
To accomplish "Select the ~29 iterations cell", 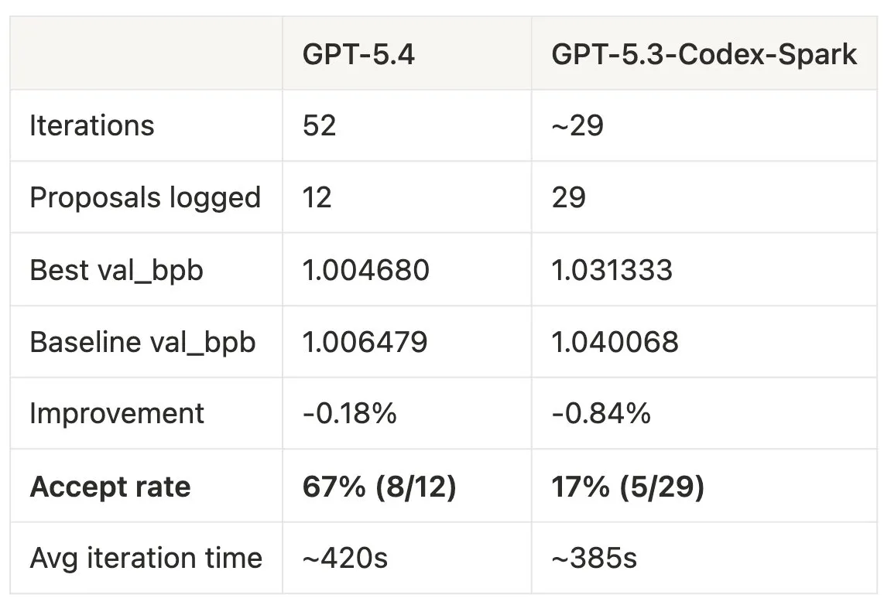I will pos(577,125).
